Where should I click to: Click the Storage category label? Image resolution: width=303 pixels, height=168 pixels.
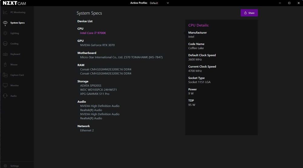point(83,81)
